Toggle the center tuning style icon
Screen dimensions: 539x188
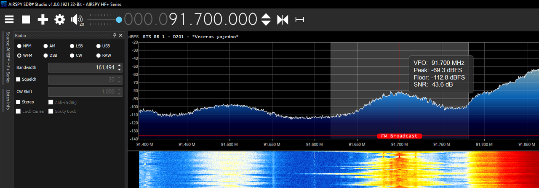282,19
